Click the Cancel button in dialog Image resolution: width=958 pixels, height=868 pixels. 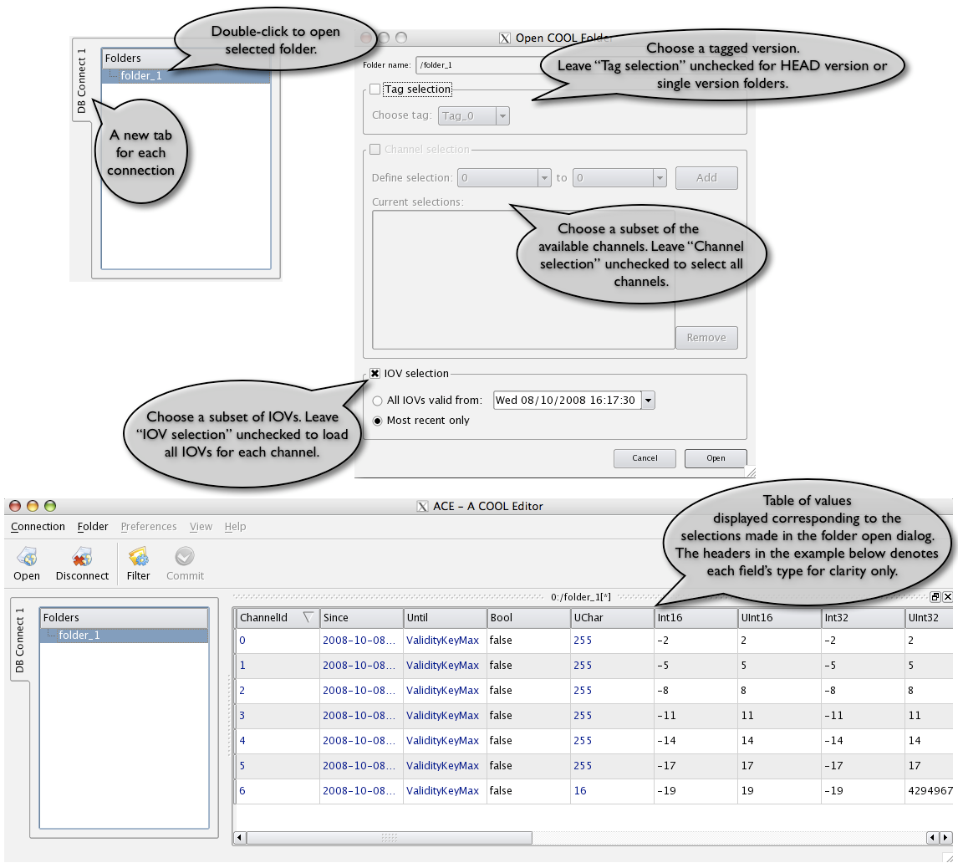(645, 458)
